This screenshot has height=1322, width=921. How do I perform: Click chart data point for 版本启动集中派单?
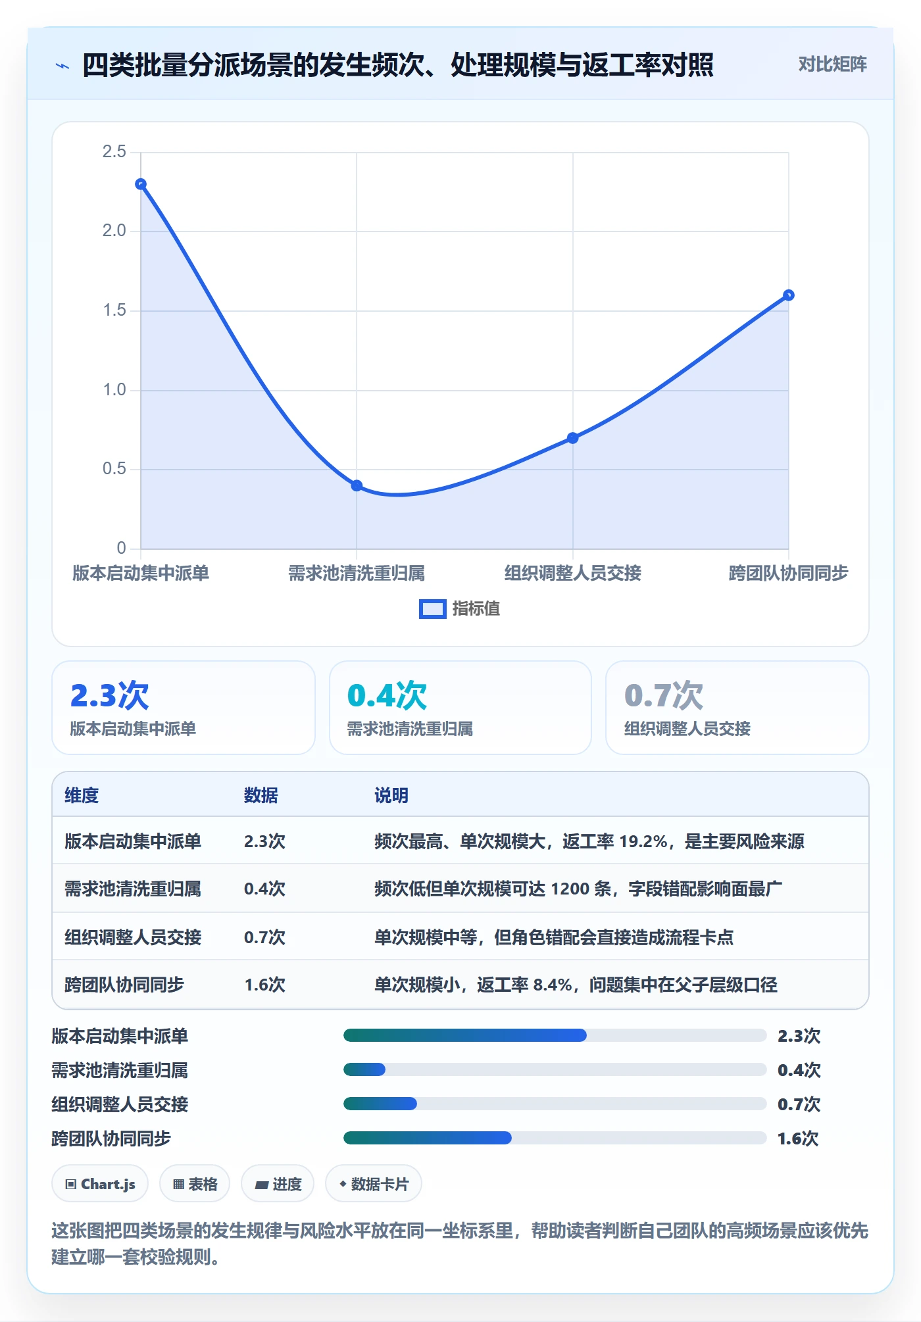tap(141, 184)
